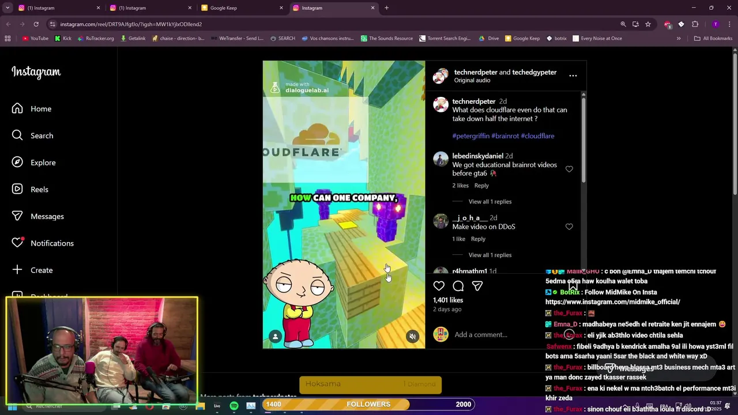Open techedgypeter profile link in header
This screenshot has height=415, width=738.
click(x=534, y=72)
